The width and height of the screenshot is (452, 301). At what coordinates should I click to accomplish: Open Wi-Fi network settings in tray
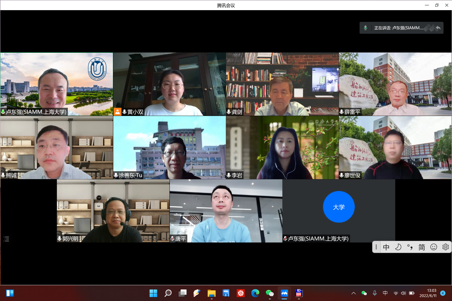point(396,293)
